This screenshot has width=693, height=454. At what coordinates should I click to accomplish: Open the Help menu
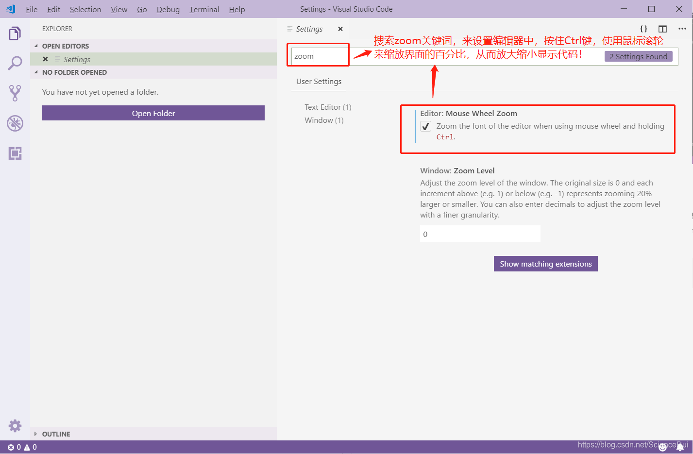[x=237, y=9]
